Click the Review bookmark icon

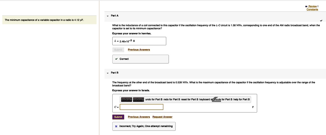[x=306, y=6]
